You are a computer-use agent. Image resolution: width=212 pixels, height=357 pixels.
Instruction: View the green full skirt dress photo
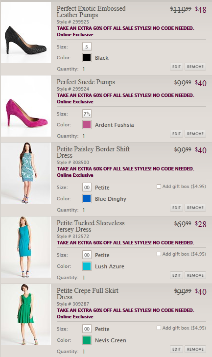tap(26, 315)
